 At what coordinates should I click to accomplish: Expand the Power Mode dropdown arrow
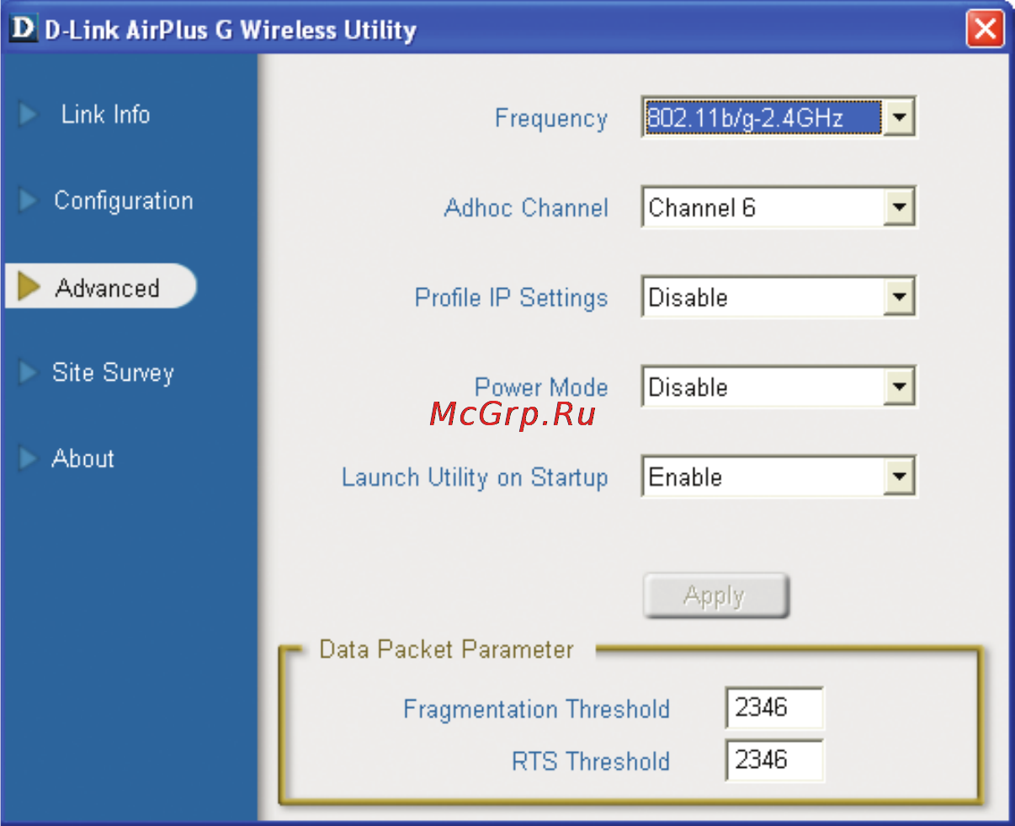(x=899, y=387)
